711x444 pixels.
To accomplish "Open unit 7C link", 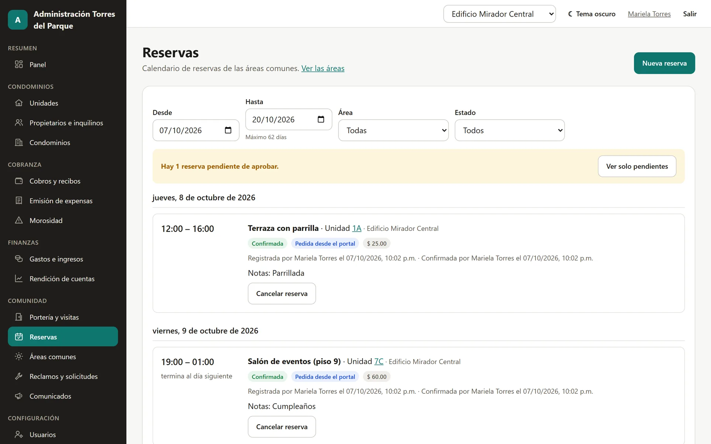I will point(379,361).
